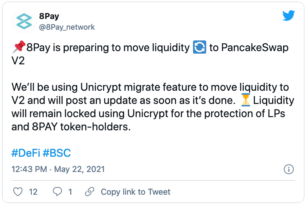
Task: Reply using the speech bubble icon
Action: (57, 191)
